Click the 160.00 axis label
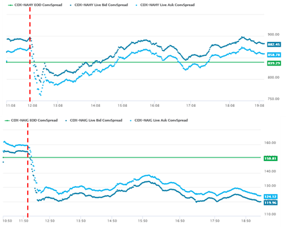 click(270, 143)
